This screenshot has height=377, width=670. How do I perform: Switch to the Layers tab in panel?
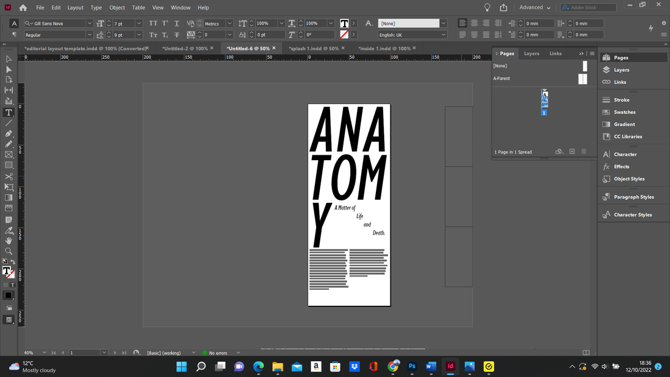(x=532, y=54)
